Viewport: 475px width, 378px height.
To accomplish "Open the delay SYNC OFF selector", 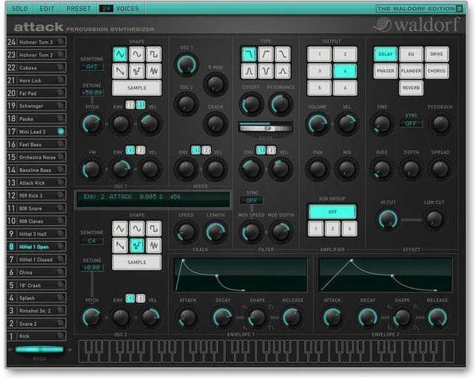I will point(411,123).
